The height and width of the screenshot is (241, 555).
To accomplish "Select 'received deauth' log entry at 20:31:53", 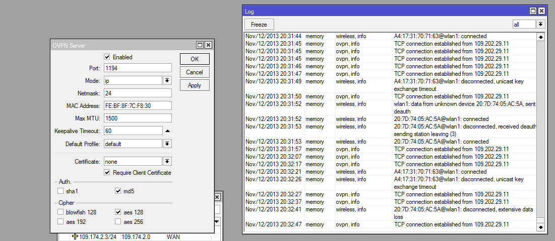I will tap(390, 130).
